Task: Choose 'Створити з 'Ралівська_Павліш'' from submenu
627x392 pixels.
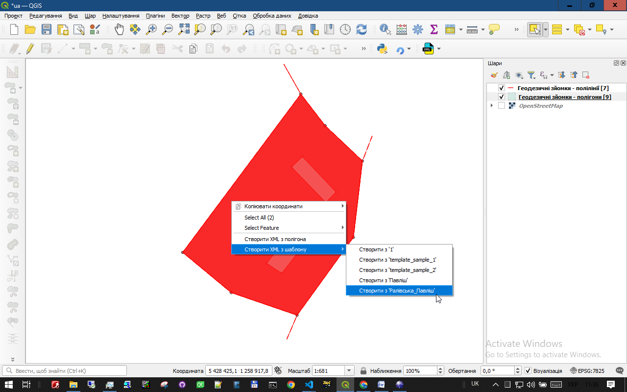Action: click(397, 291)
